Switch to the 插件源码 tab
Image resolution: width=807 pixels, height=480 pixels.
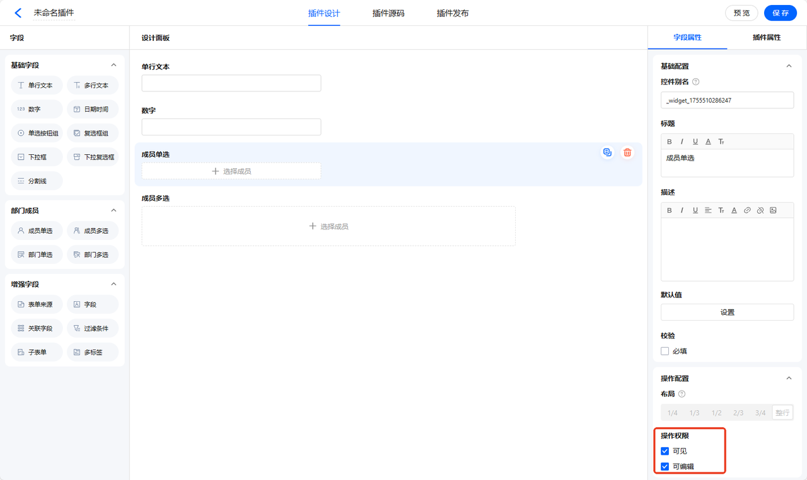(388, 13)
